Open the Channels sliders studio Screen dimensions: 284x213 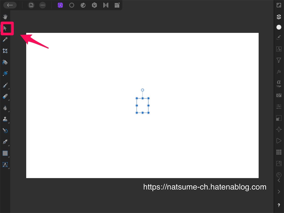(279, 106)
